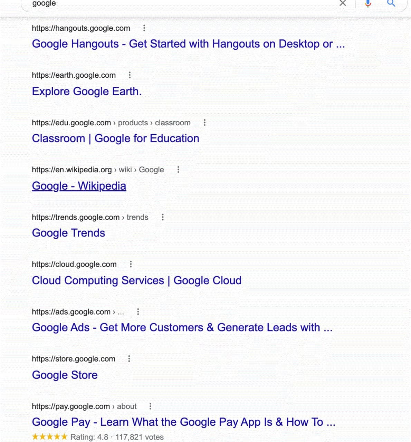The width and height of the screenshot is (411, 442).
Task: Open the Google Hangouts result
Action: (189, 44)
